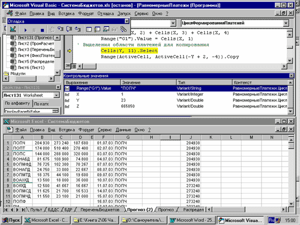
Task: Switch to the По алфавиту properties tab
Action: point(17,103)
